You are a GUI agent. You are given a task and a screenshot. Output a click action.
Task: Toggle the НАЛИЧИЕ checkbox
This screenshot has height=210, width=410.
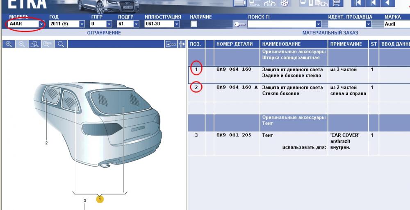click(x=194, y=24)
